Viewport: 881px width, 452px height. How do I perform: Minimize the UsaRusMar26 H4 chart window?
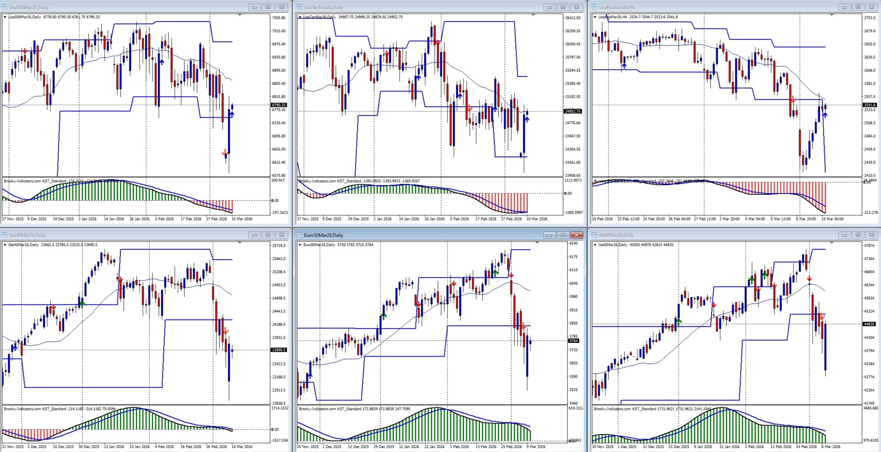pyautogui.click(x=844, y=7)
